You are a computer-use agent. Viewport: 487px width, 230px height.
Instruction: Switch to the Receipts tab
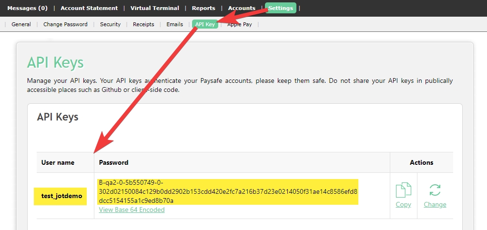(143, 24)
